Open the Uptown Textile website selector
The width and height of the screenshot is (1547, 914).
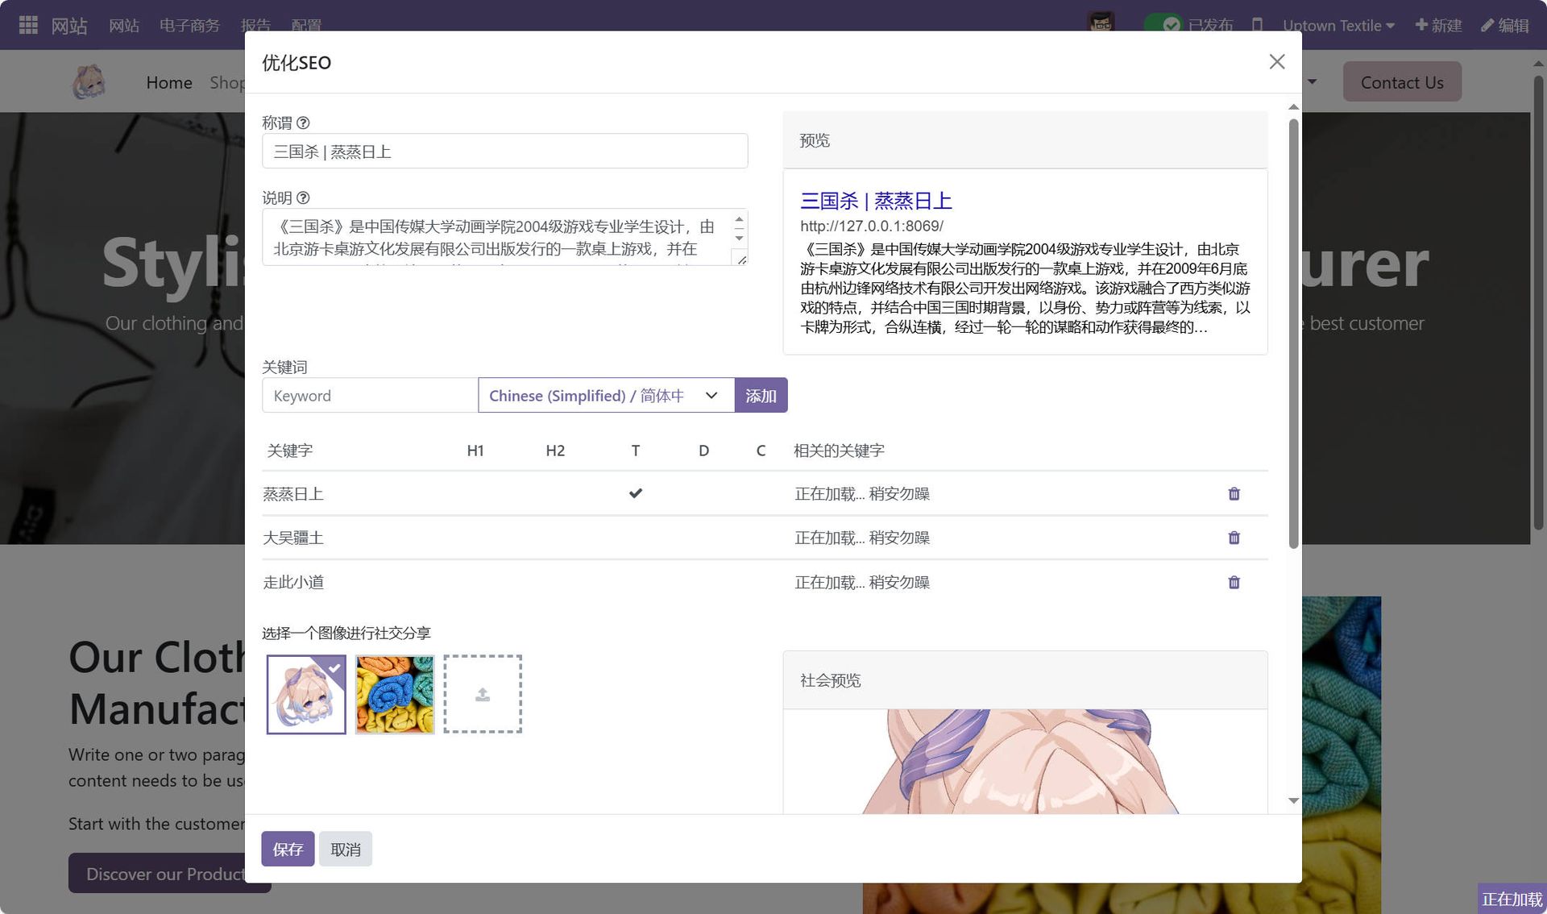click(x=1338, y=25)
